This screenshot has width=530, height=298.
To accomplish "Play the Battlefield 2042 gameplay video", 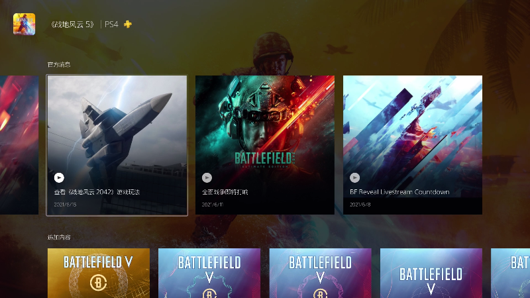I will coord(59,177).
